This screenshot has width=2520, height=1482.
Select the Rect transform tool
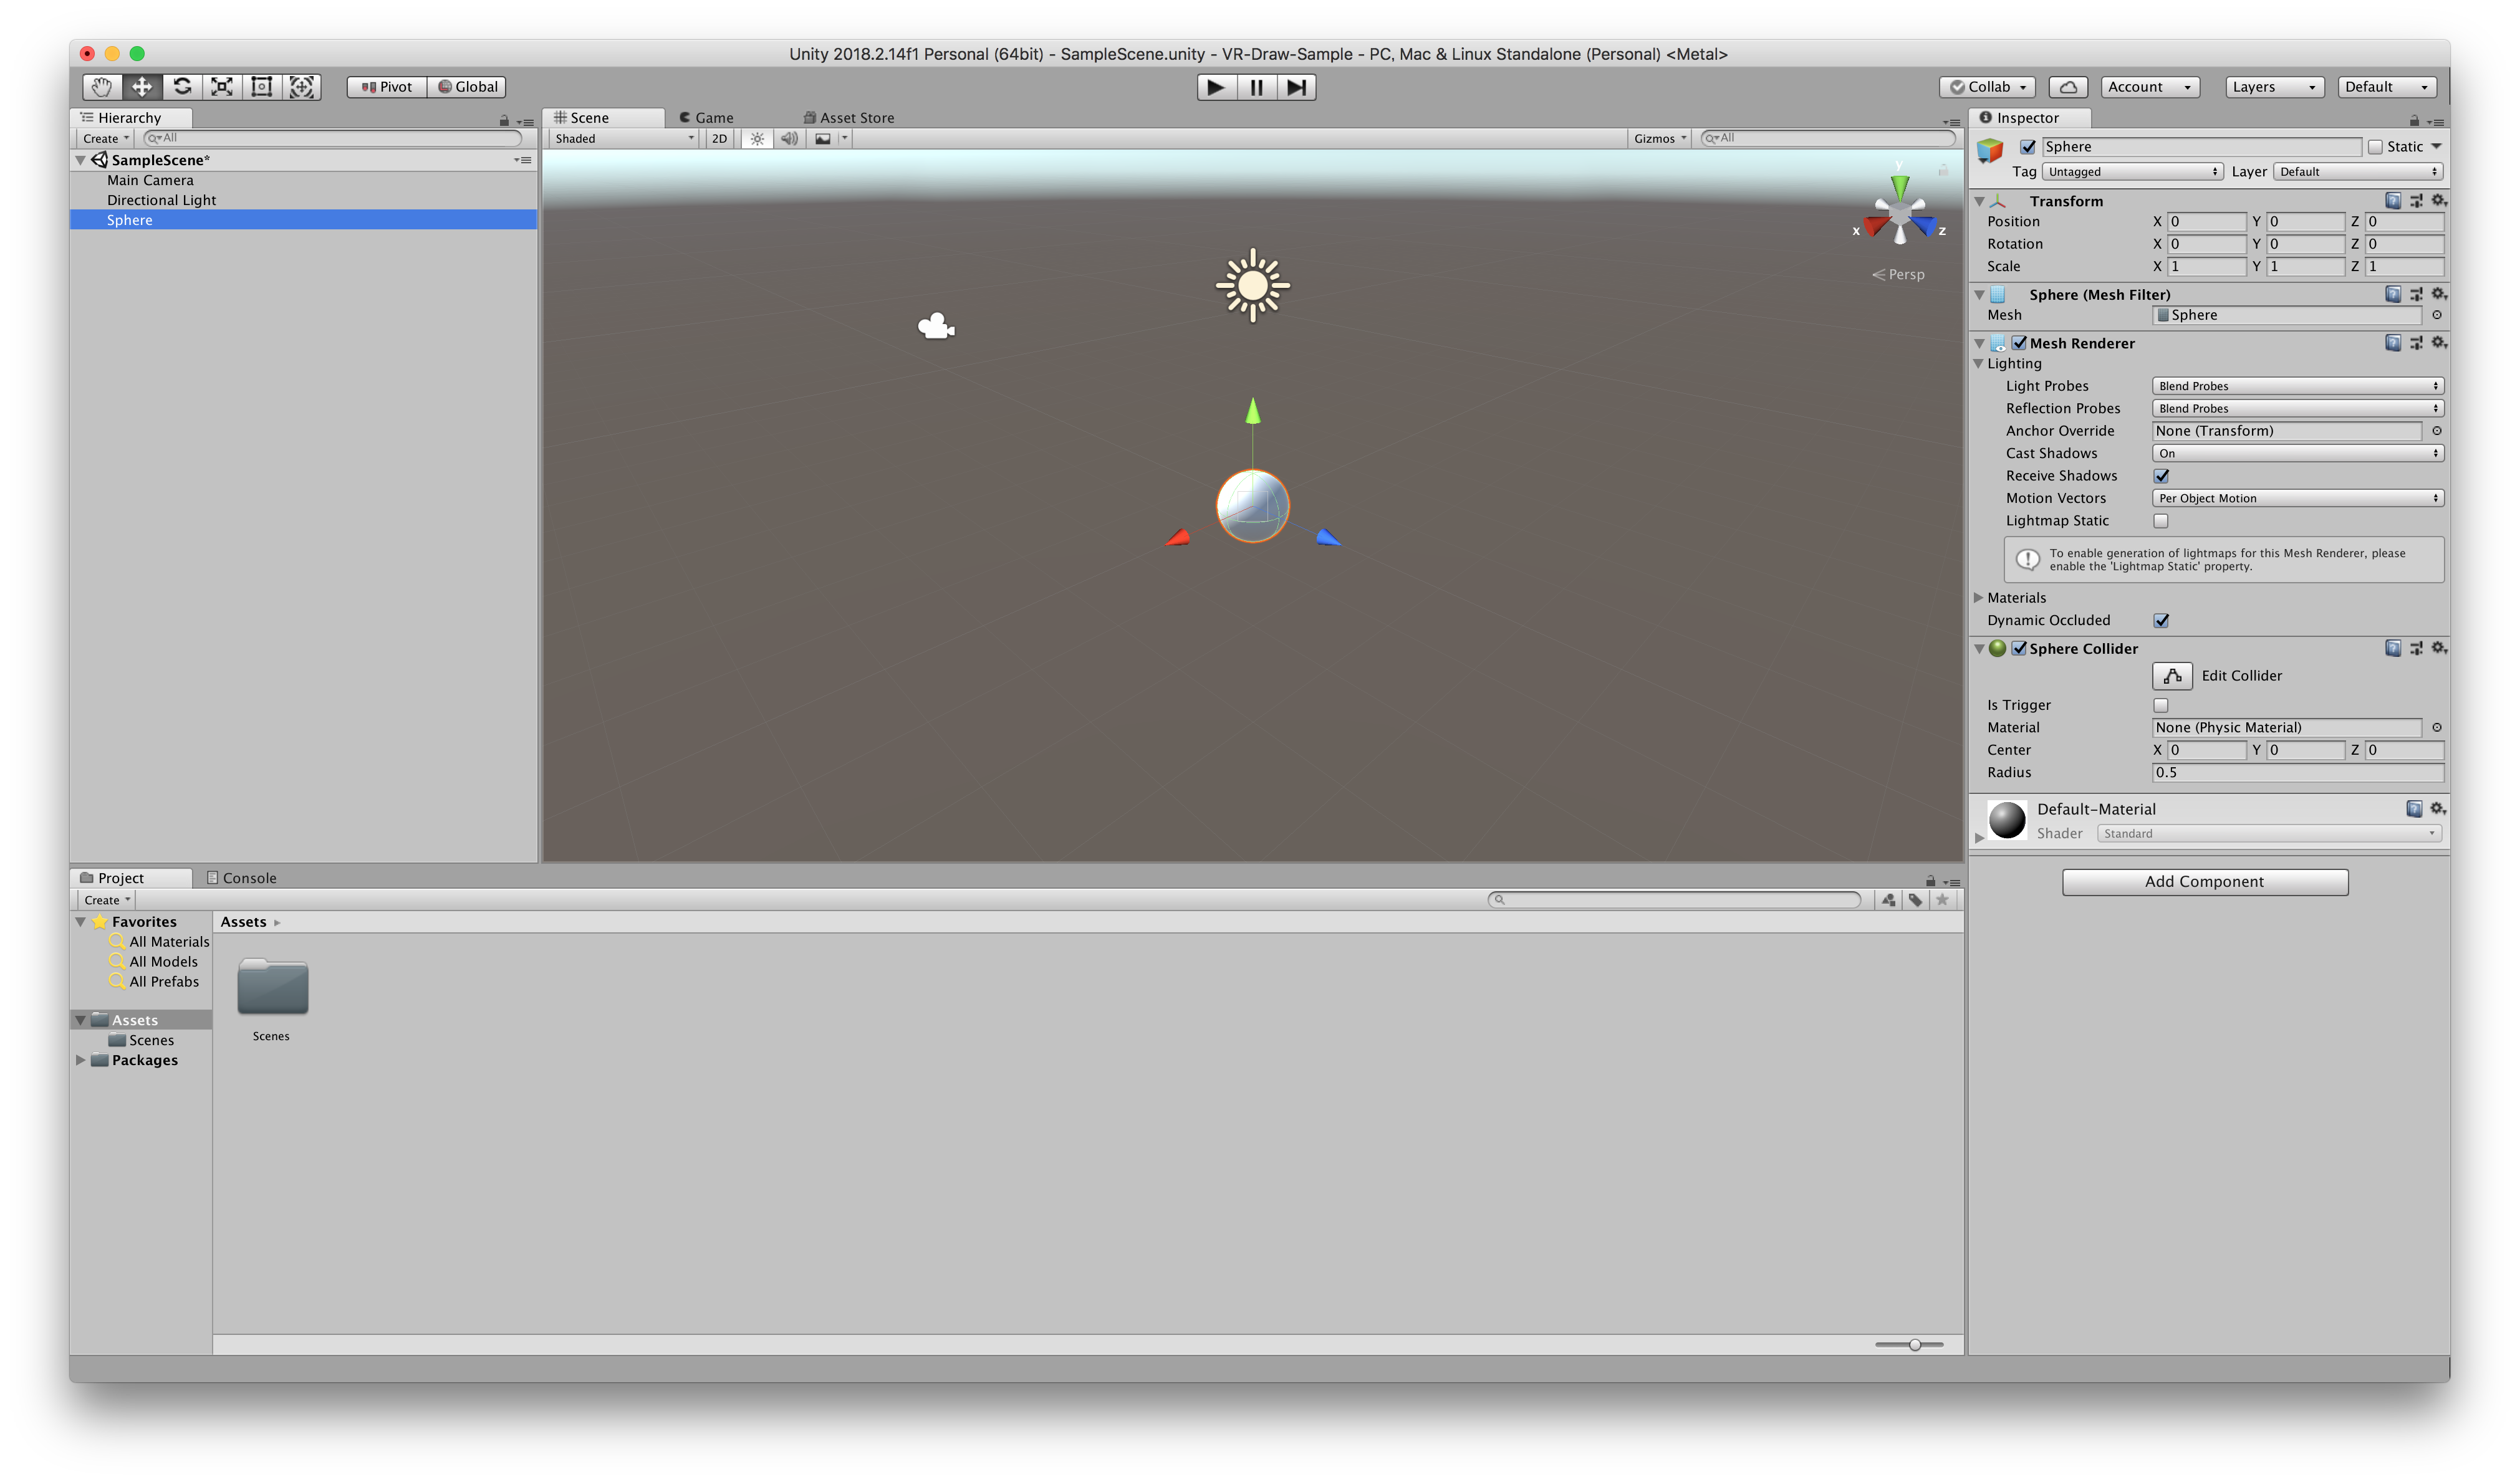261,87
